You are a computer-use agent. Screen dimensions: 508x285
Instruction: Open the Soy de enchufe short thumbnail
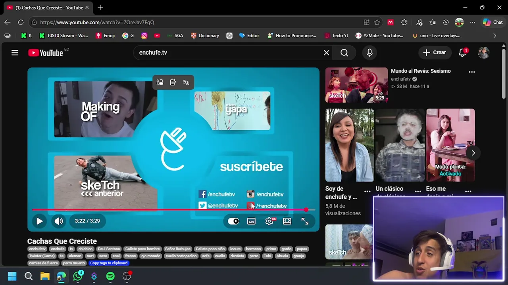(x=350, y=145)
